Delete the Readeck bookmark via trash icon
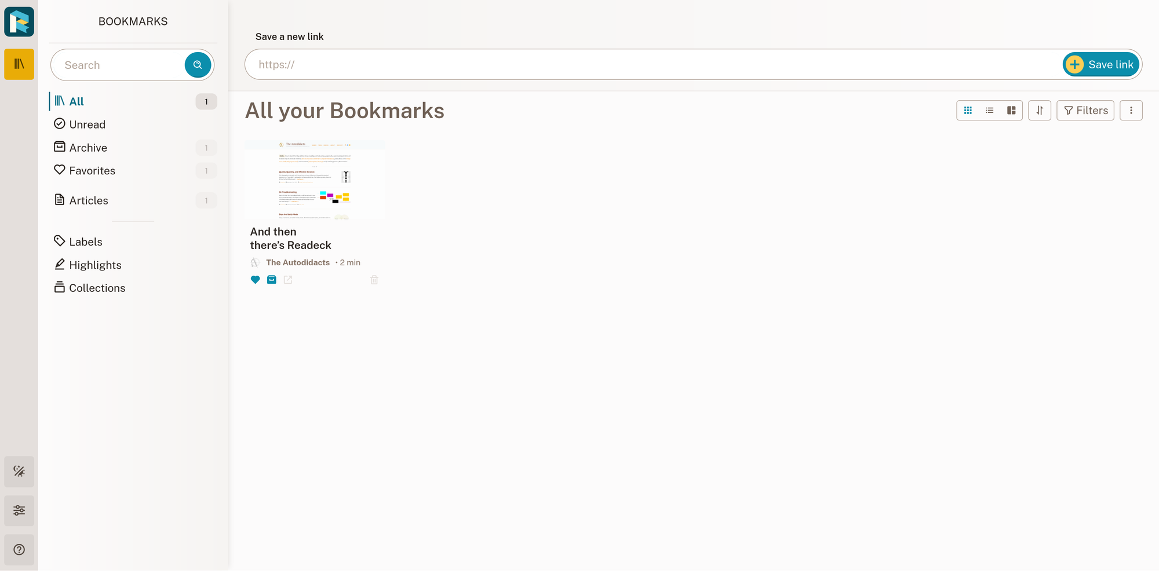1159x571 pixels. 374,280
